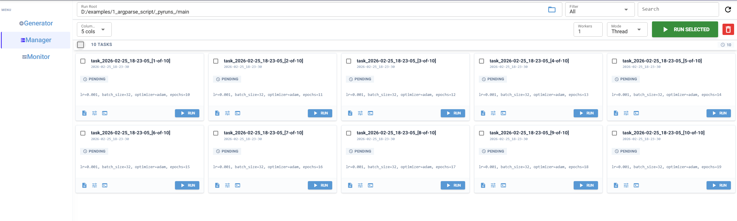Click RUN button on task 5-of-10 card

click(x=718, y=113)
